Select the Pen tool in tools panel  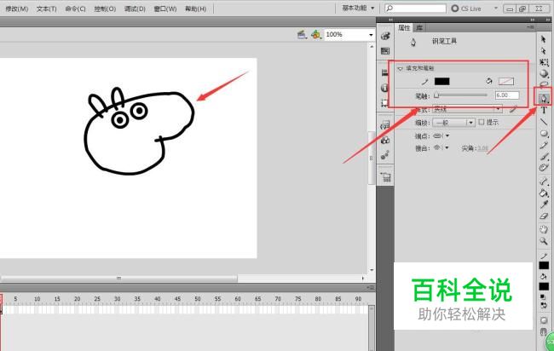coord(544,99)
